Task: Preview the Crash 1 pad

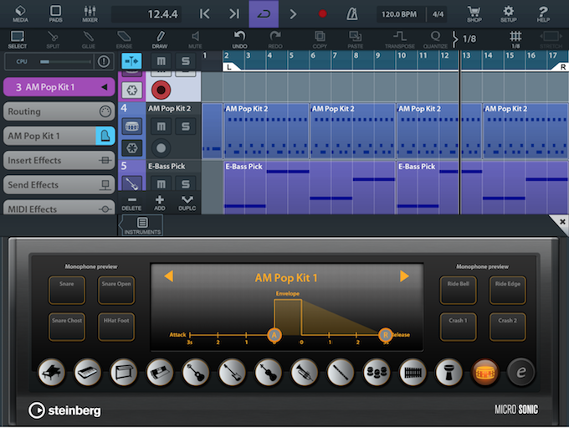Action: 458,327
